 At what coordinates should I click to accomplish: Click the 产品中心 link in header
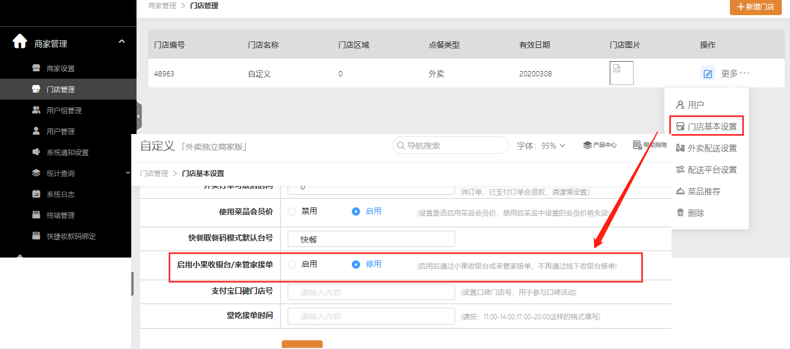click(x=600, y=145)
